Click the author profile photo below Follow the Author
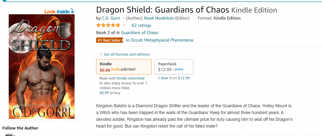 point(10,134)
